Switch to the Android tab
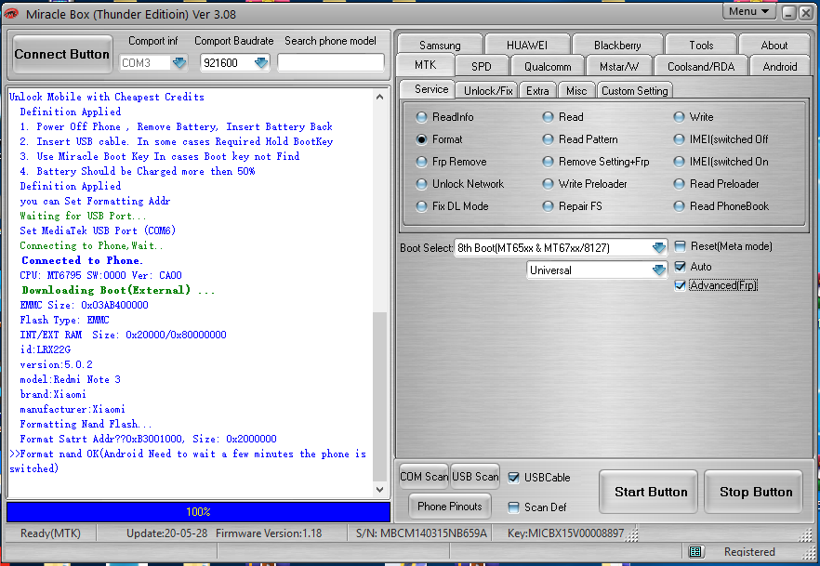 [780, 66]
